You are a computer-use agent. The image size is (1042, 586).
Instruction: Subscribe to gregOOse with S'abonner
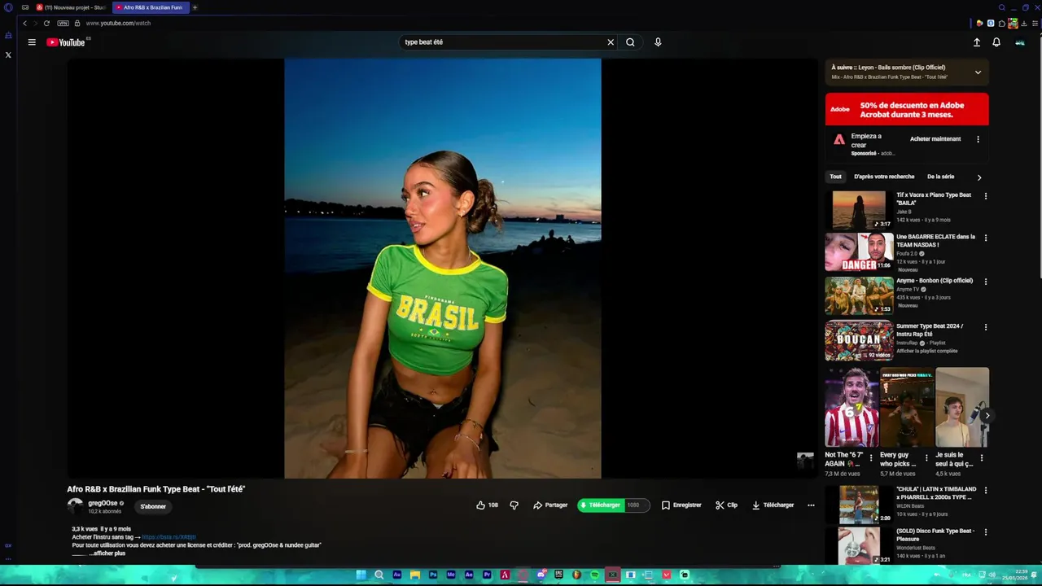[153, 506]
